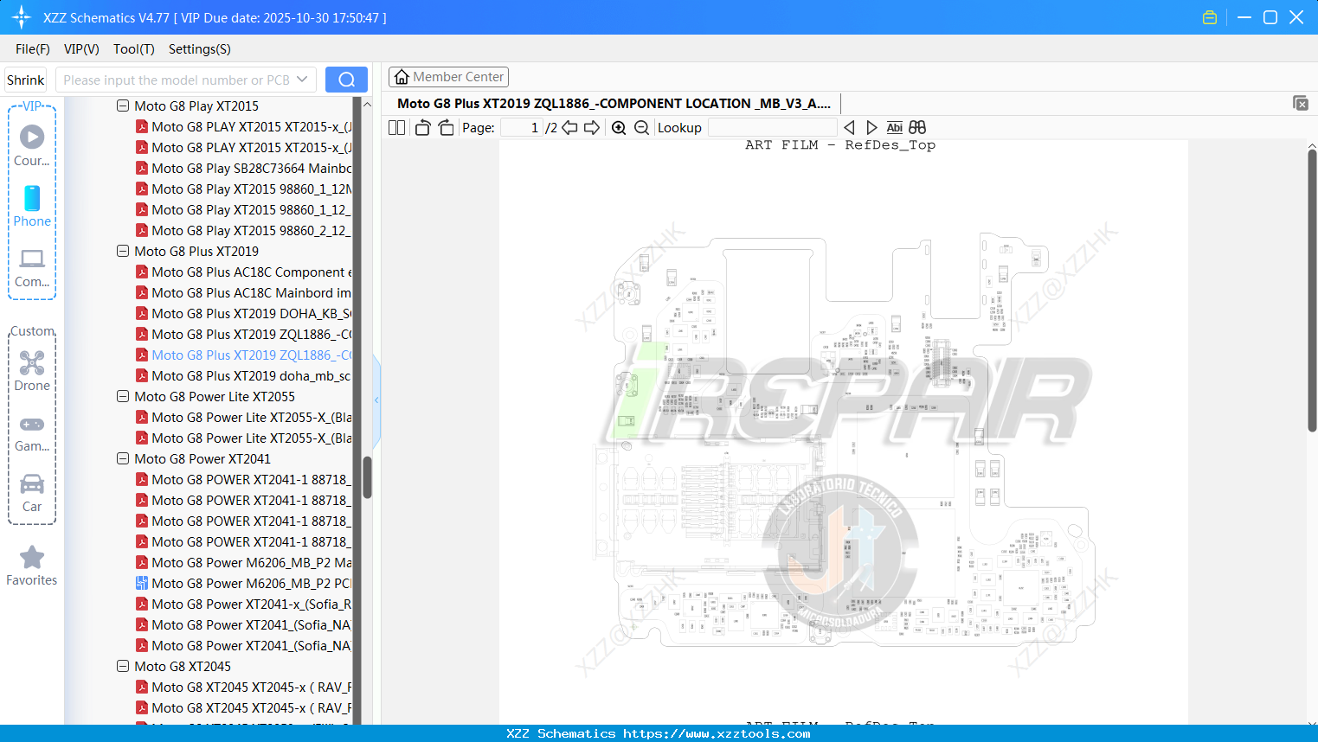Open the VIP menu
Image resolution: width=1318 pixels, height=742 pixels.
coord(80,49)
